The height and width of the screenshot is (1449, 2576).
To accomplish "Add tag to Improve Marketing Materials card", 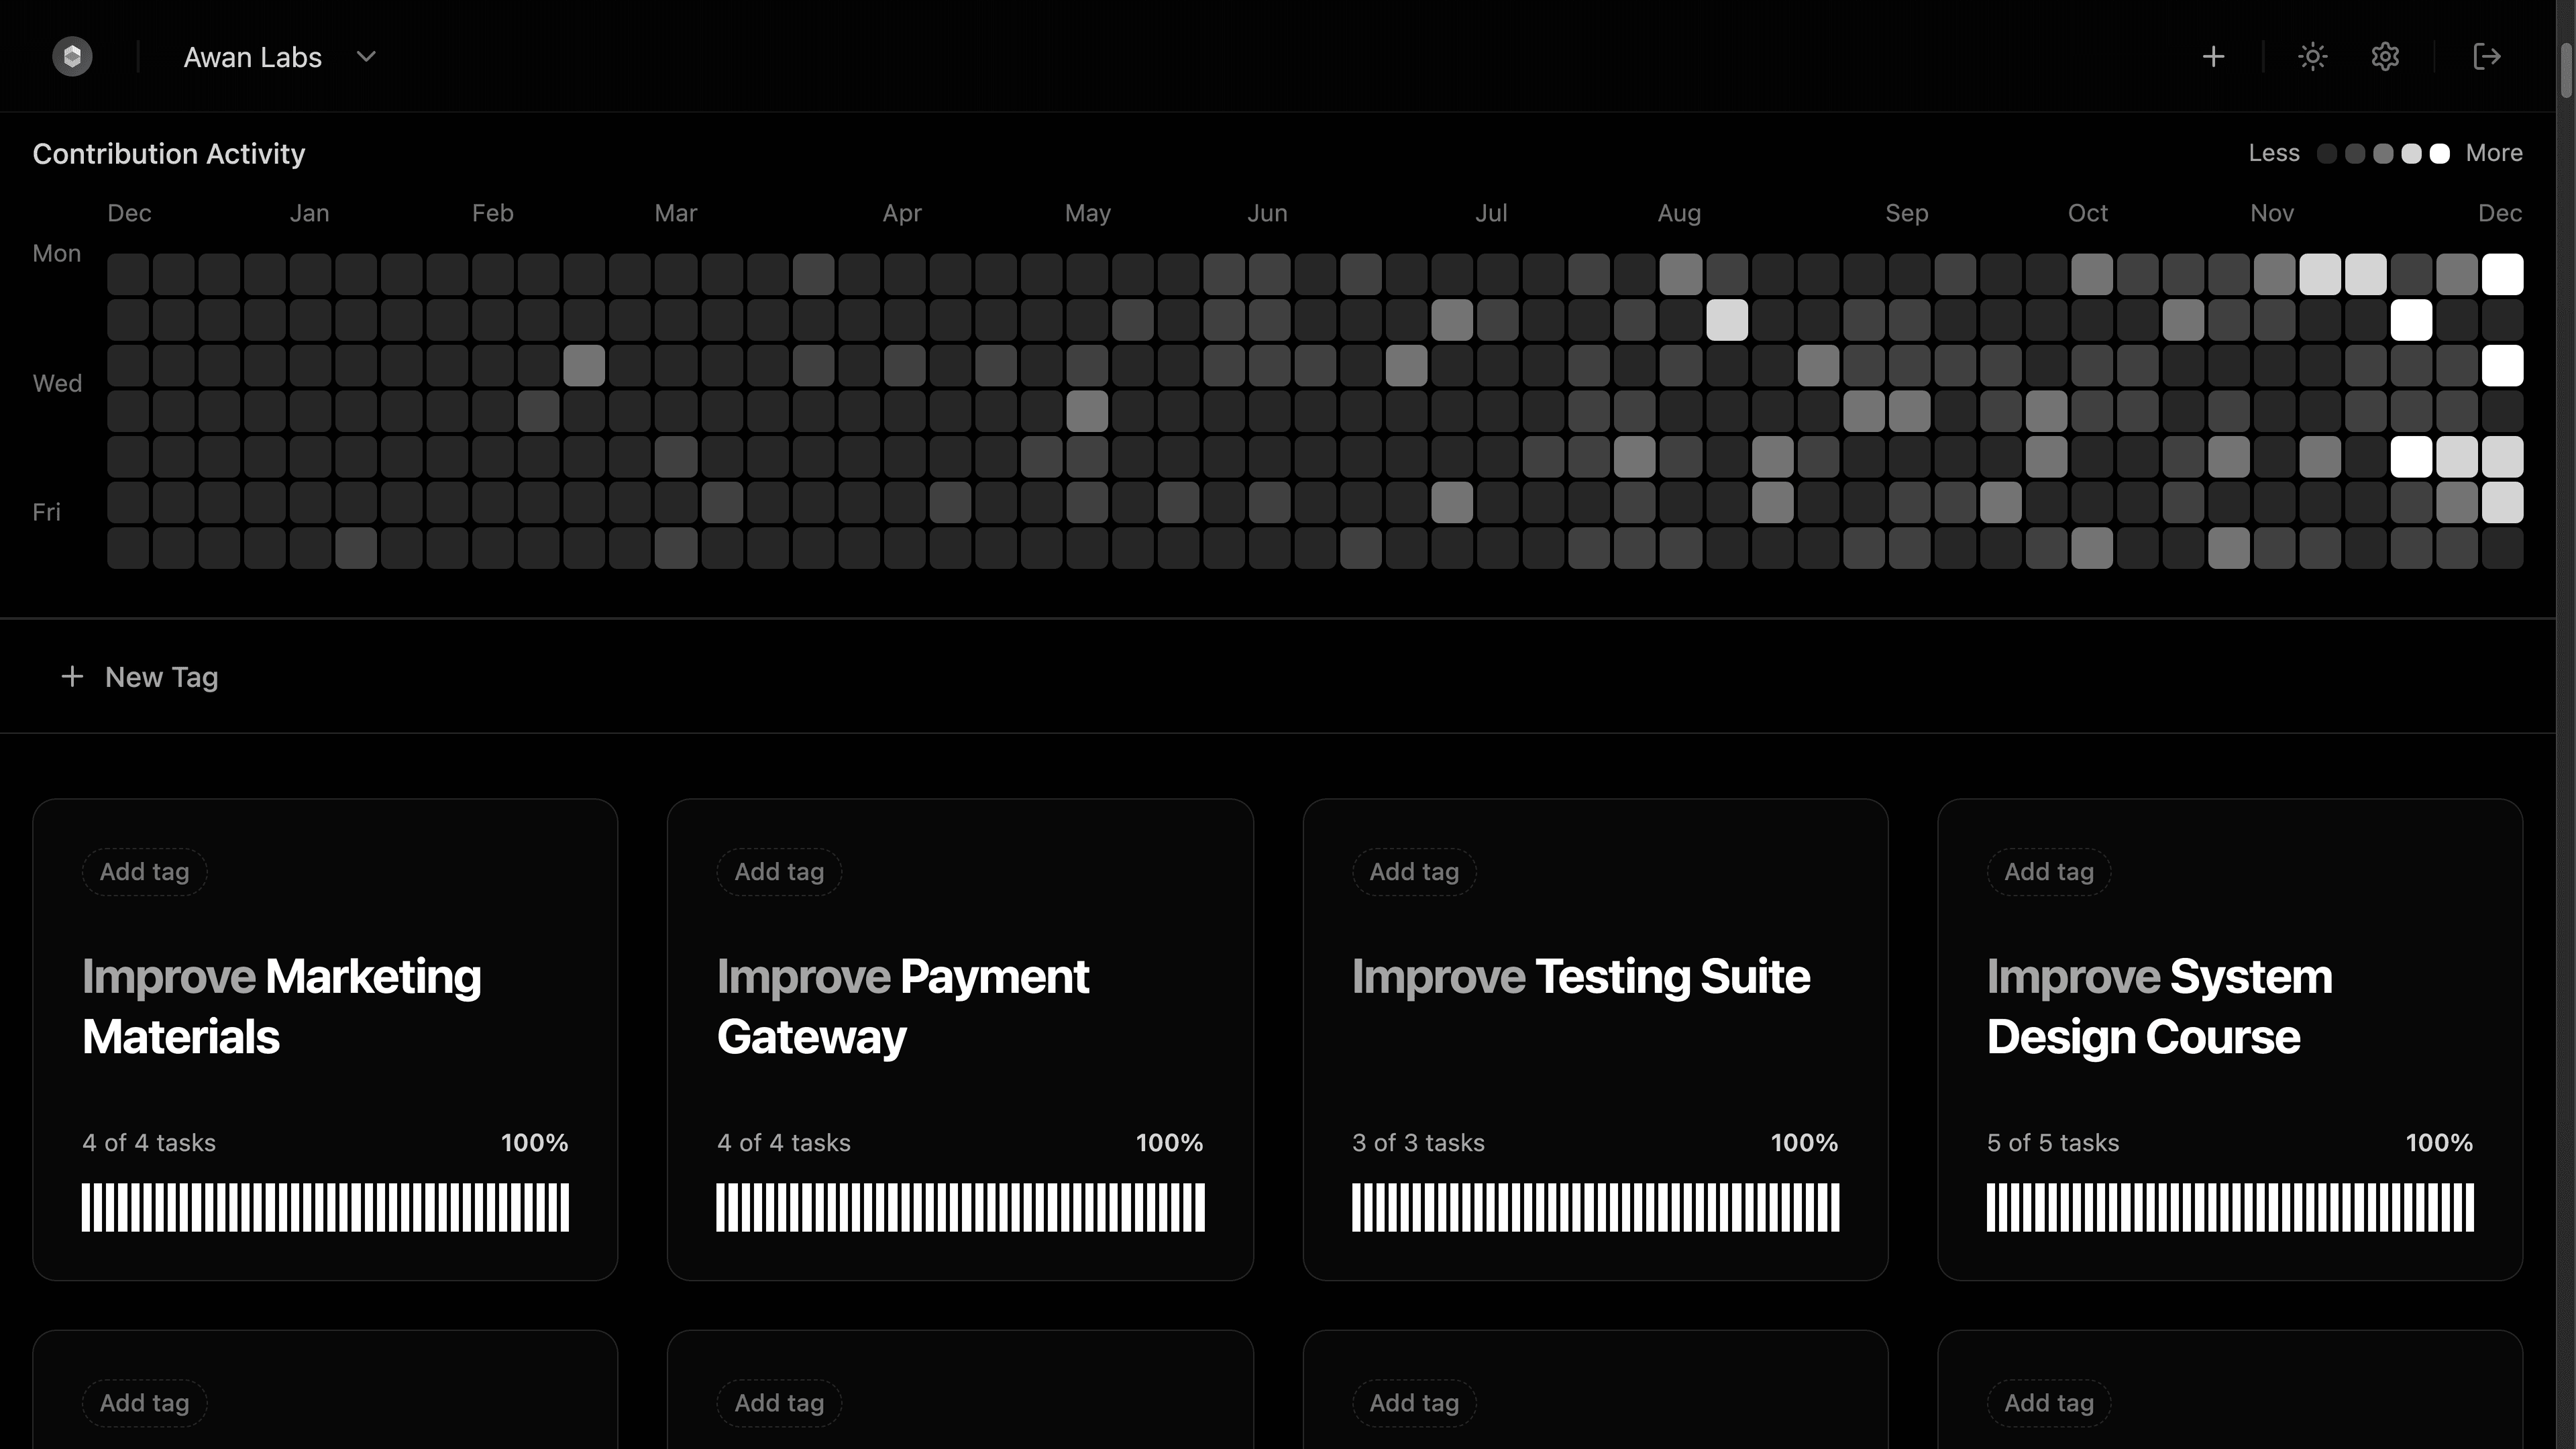I will coord(144,871).
